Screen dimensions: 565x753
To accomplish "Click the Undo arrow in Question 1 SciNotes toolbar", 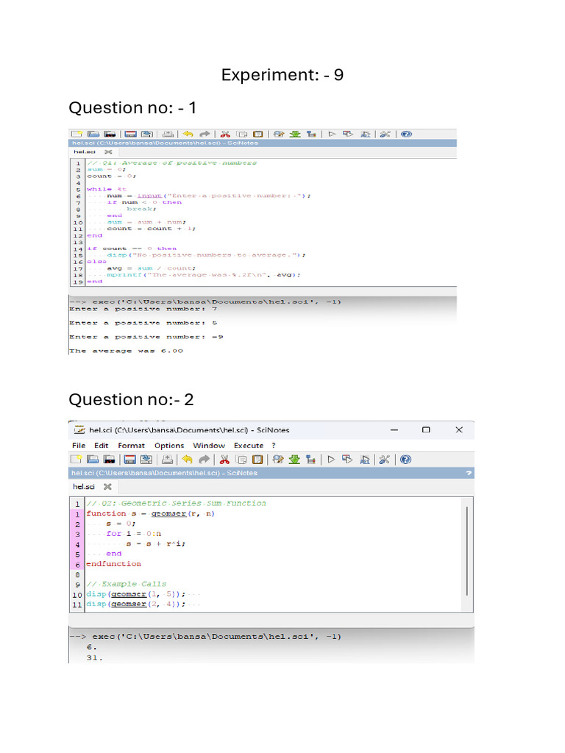I will [x=188, y=134].
